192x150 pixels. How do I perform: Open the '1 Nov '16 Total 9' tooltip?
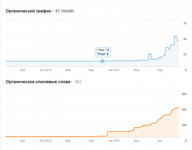tap(103, 52)
